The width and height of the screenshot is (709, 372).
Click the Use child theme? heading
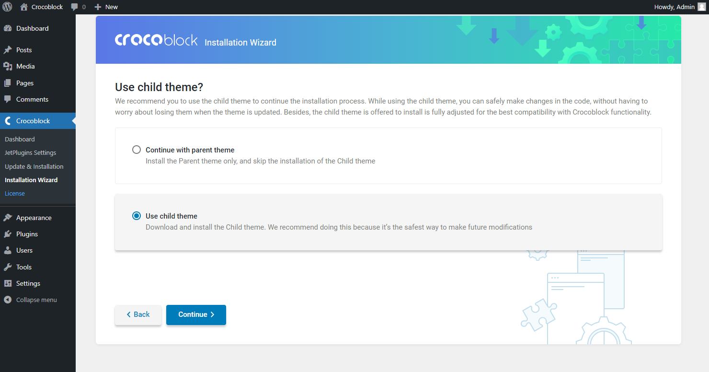coord(159,87)
